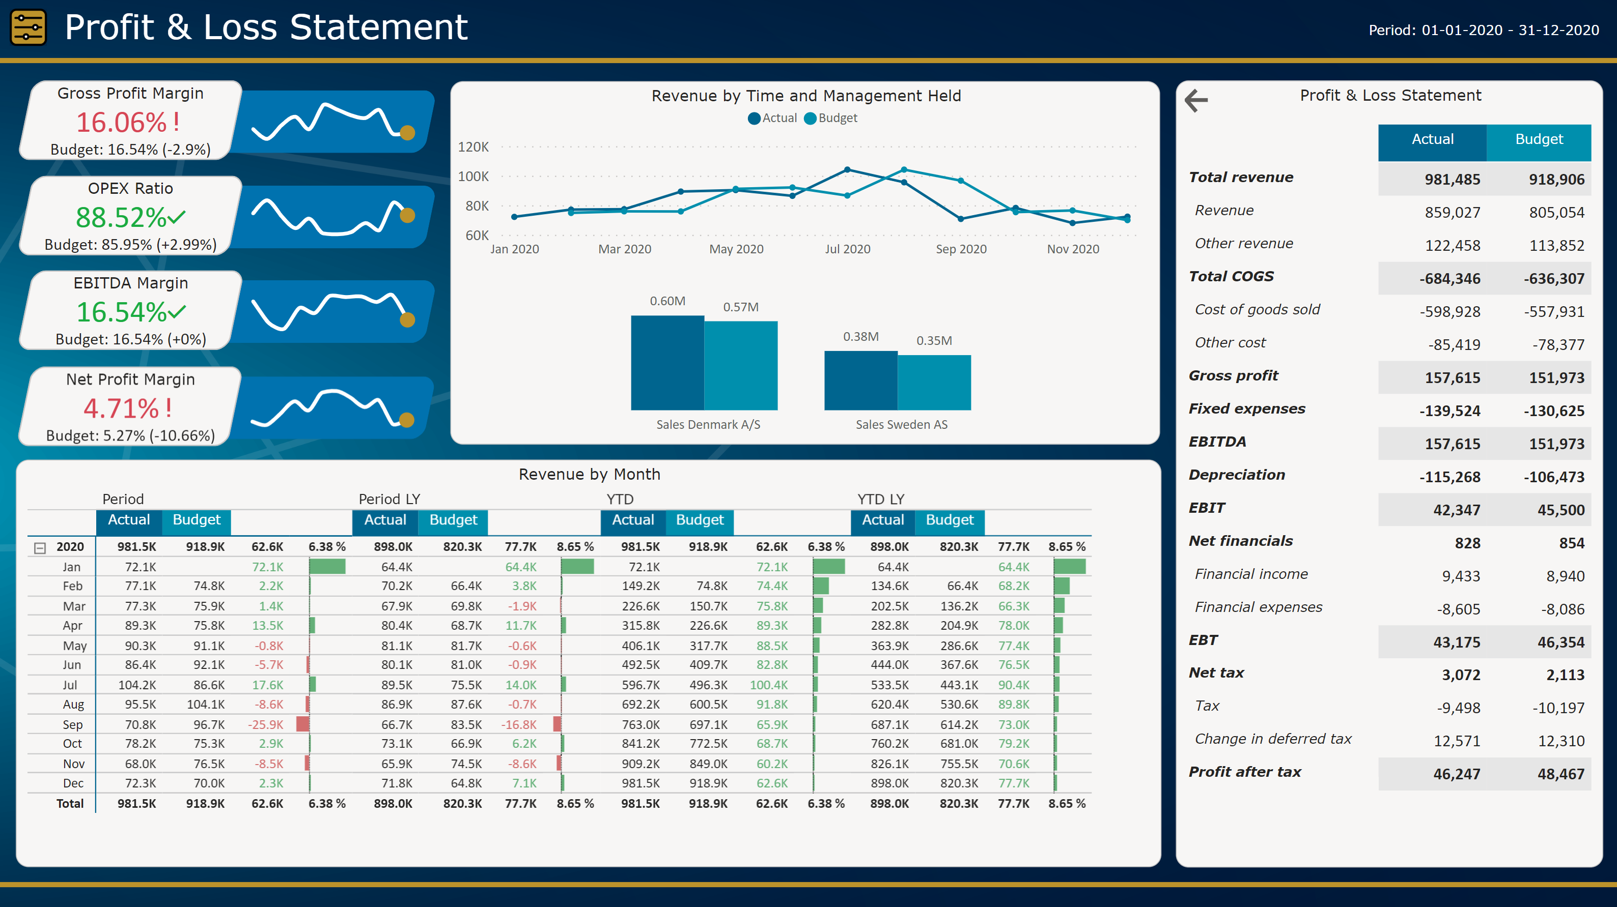The height and width of the screenshot is (907, 1617).
Task: Click the red exclamation by Gross Profit Margin
Action: (x=176, y=122)
